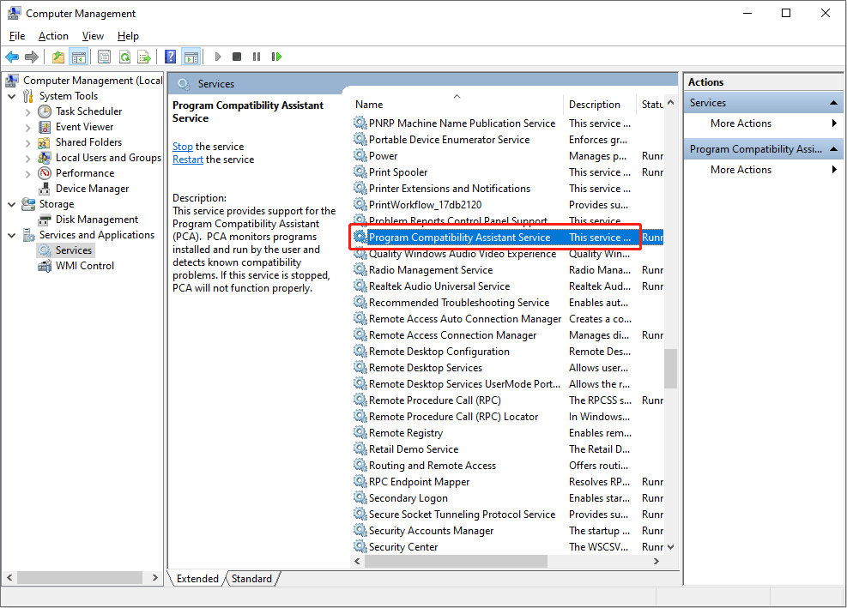Open Help using the question mark icon
Viewport: 847px width, 608px height.
(169, 57)
